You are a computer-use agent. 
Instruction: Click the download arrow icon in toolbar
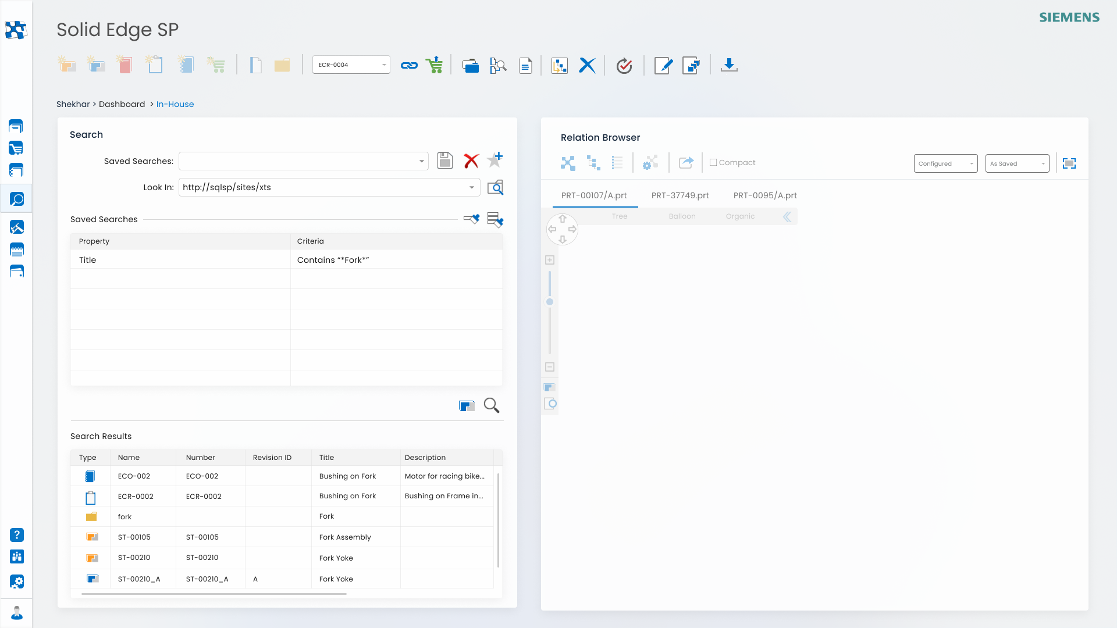[729, 65]
